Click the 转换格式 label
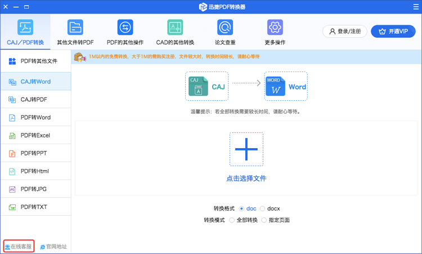Screen dimensions: 422x254 [224, 209]
